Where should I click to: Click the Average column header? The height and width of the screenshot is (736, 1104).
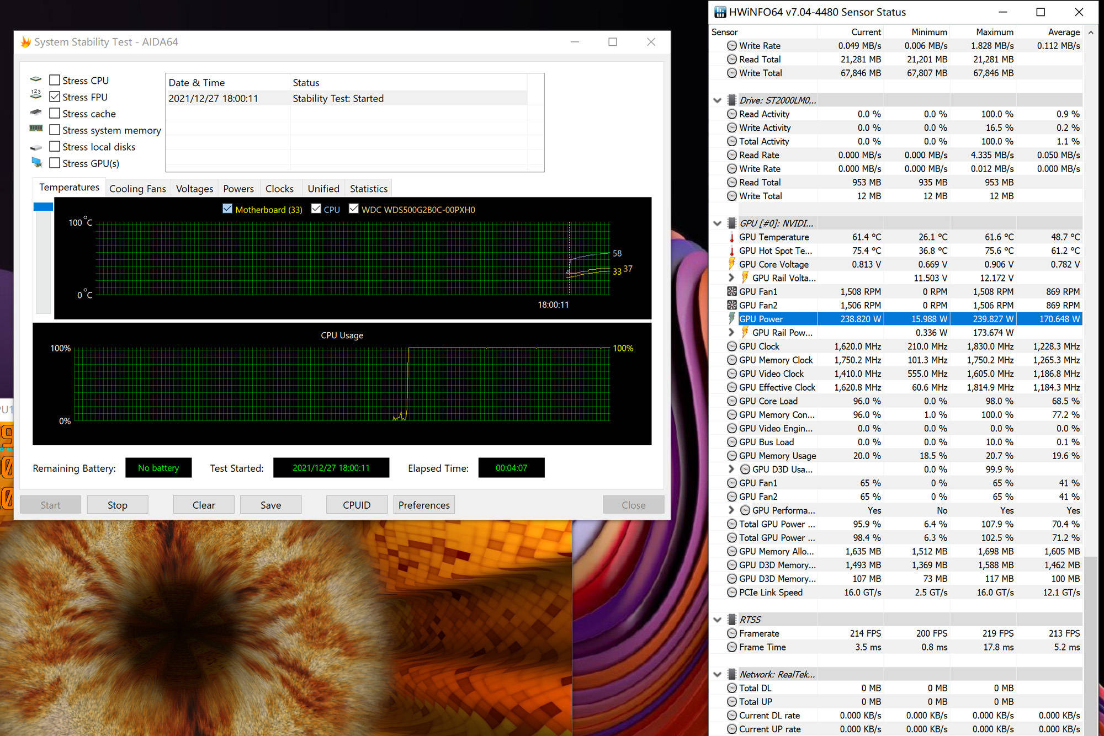(x=1049, y=32)
